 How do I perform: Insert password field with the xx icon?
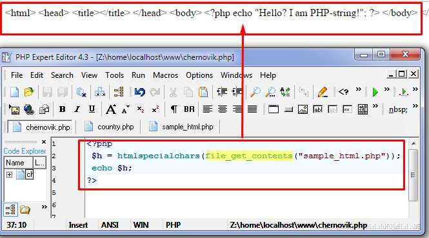point(347,110)
